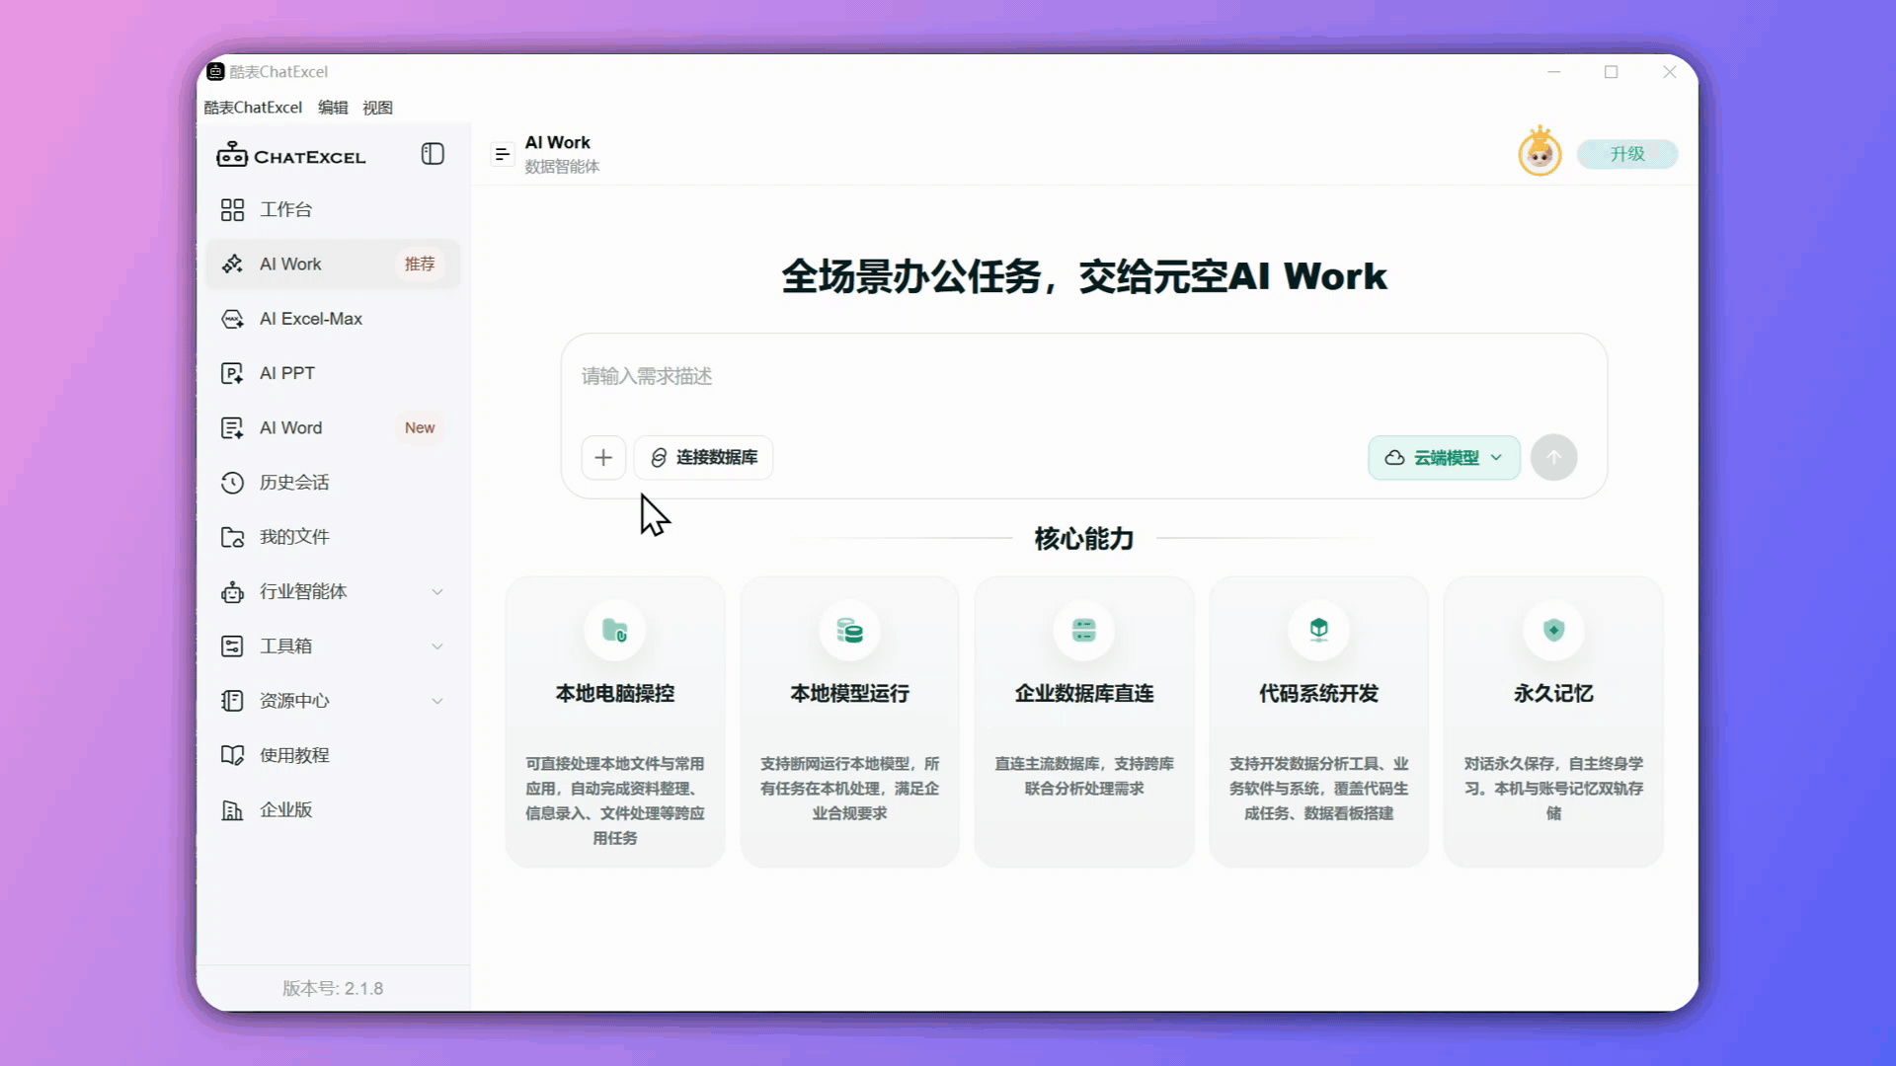Click the 请输入需求描述 input field
1896x1066 pixels.
1083,377
